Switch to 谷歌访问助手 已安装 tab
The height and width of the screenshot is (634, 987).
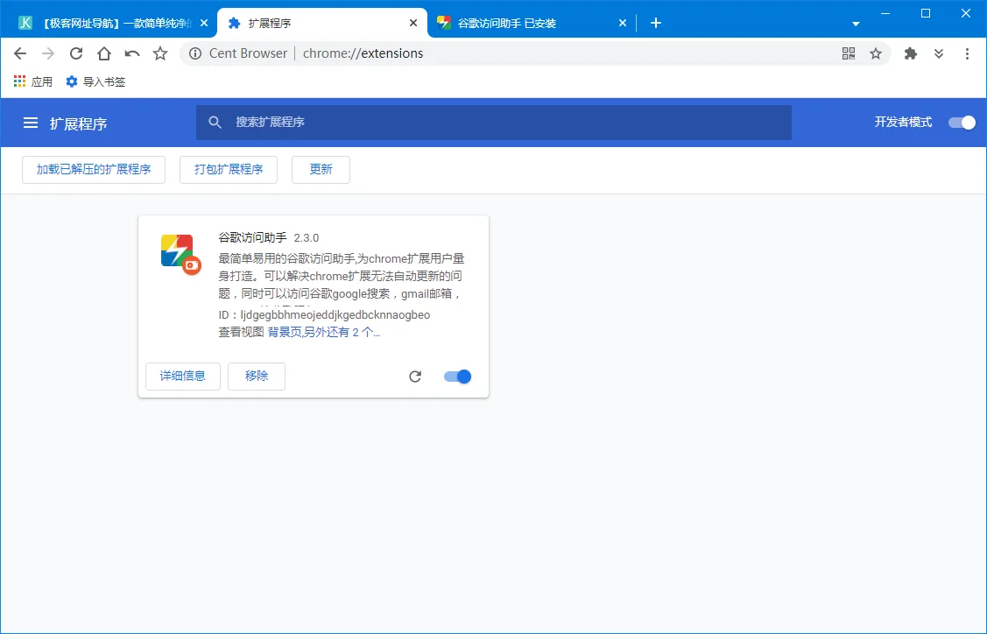[532, 24]
